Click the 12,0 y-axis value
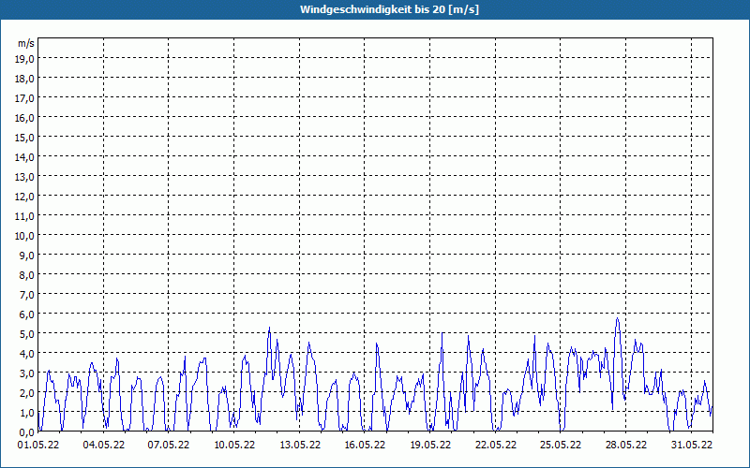This screenshot has width=750, height=468. tap(26, 197)
